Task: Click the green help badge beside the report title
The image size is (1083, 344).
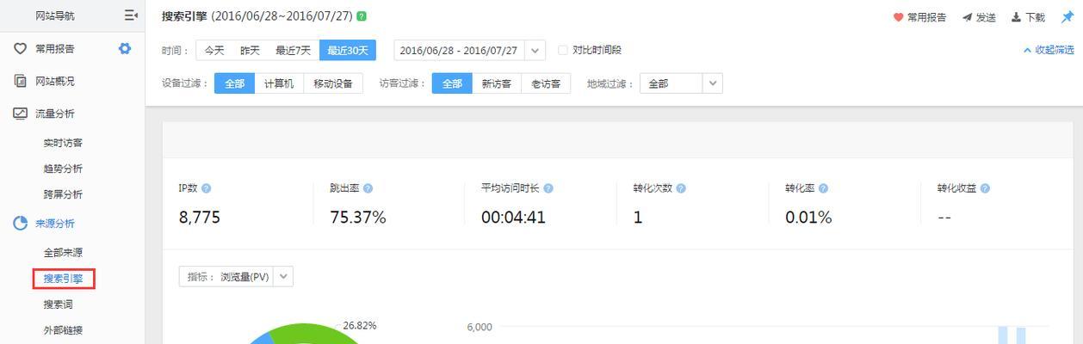Action: point(362,16)
